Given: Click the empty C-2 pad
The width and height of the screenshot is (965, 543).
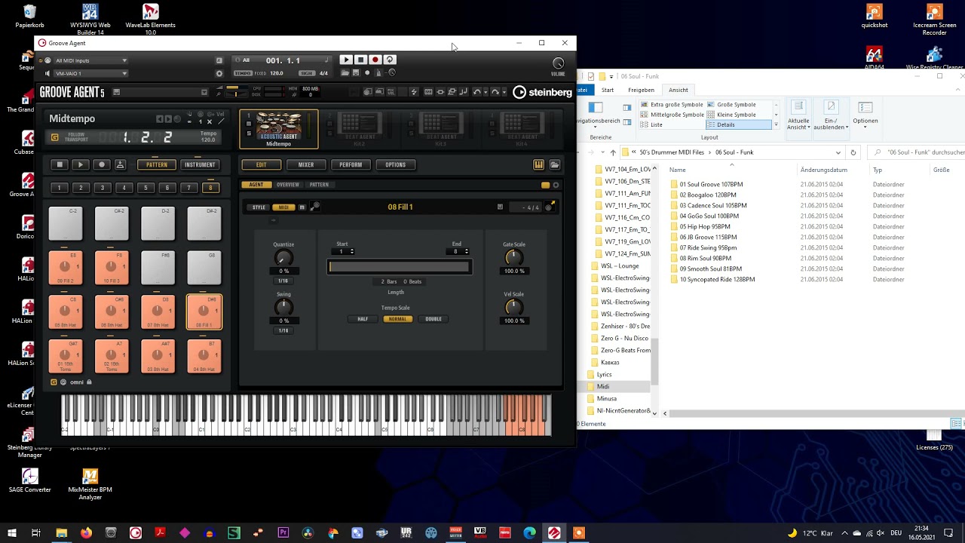Looking at the screenshot, I should pos(65,224).
